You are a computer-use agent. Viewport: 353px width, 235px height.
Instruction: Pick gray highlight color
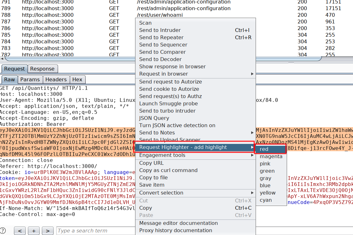271,178
